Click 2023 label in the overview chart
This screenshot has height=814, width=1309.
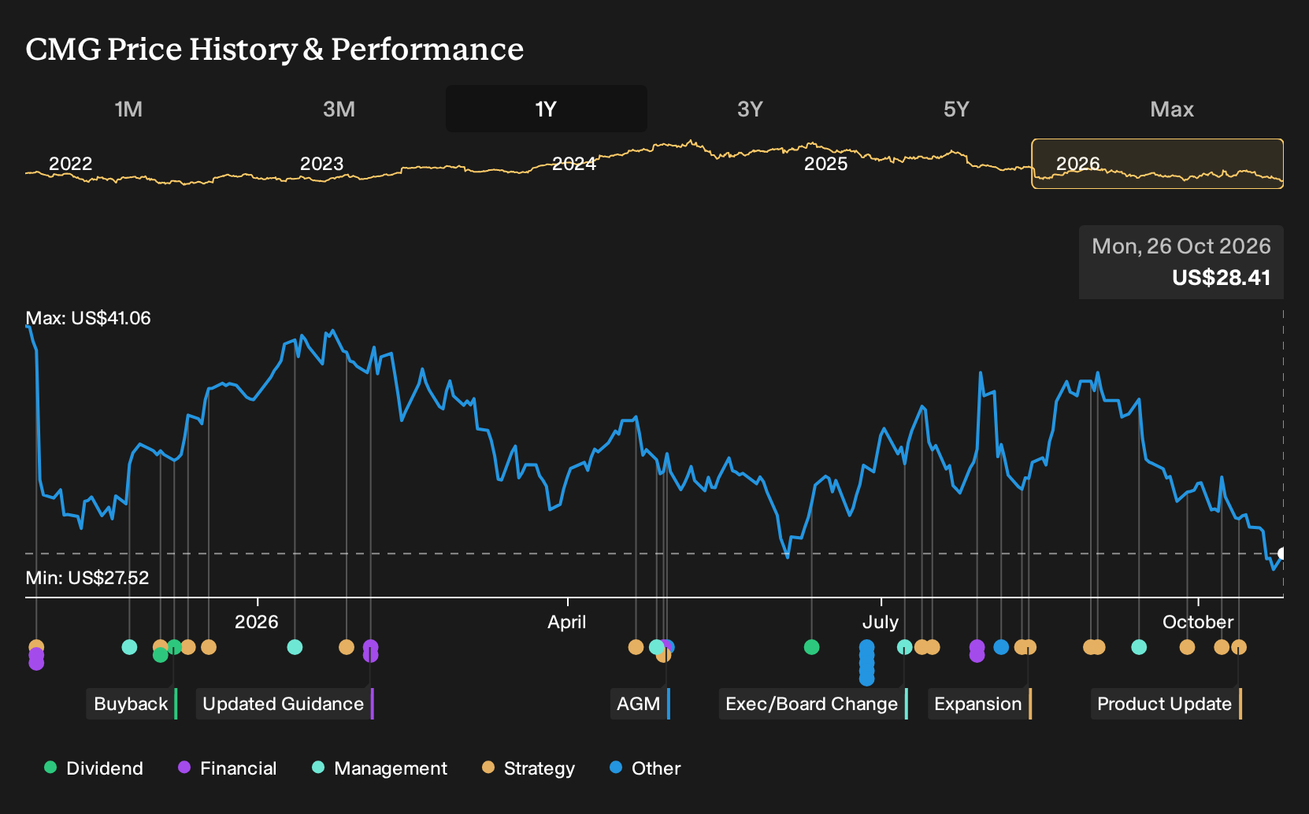[322, 164]
